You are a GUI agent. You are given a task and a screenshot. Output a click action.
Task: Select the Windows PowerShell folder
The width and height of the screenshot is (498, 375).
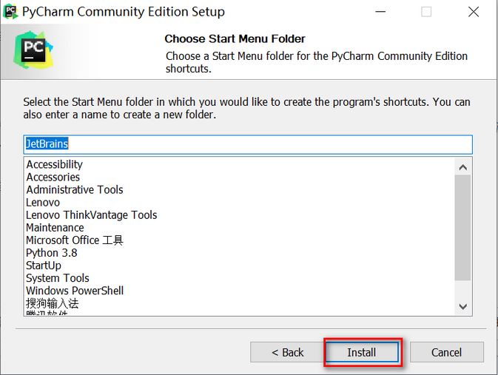75,291
